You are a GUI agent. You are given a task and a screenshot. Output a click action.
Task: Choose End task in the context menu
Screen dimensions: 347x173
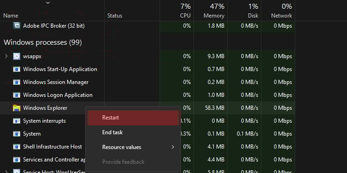pyautogui.click(x=133, y=132)
